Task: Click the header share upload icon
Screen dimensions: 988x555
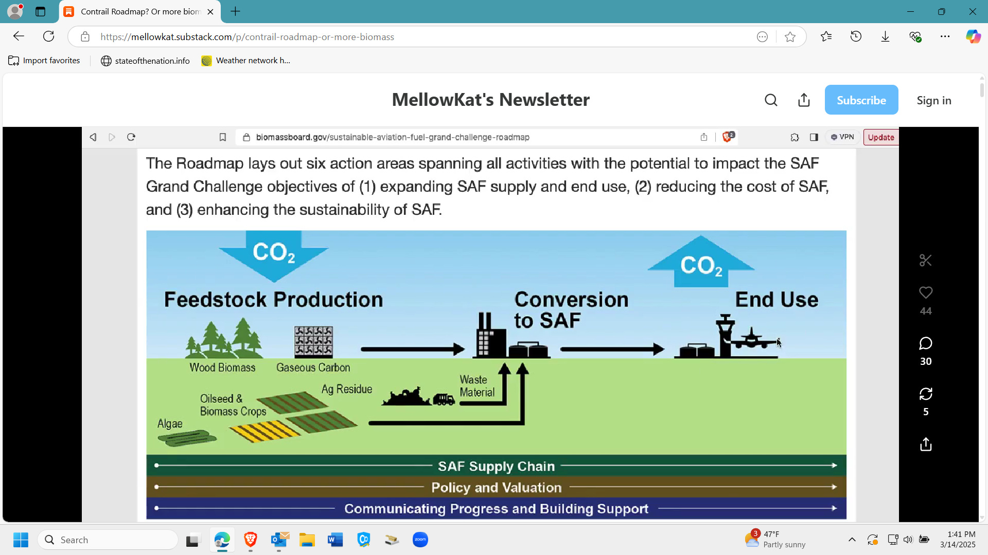Action: tap(804, 100)
